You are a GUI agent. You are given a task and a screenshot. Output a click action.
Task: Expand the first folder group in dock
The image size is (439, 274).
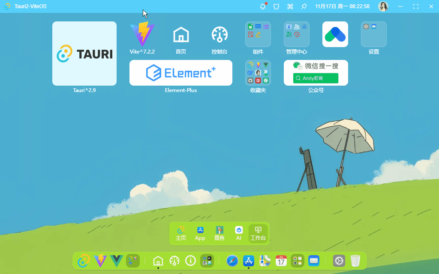pyautogui.click(x=133, y=261)
